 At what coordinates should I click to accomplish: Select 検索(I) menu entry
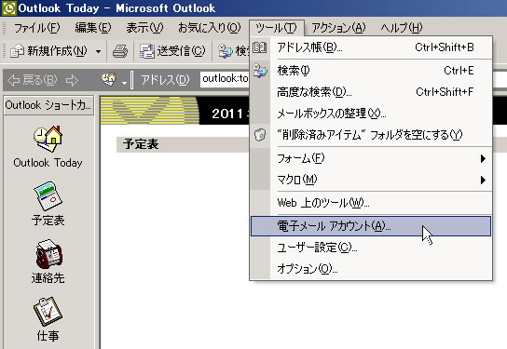371,71
